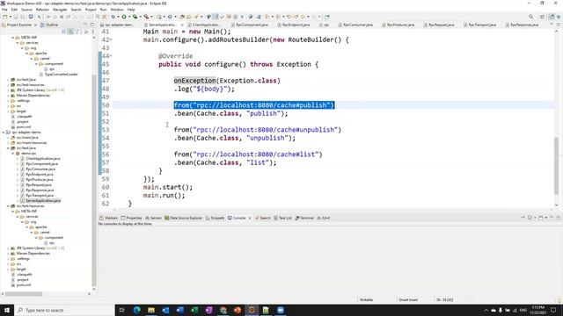Run the application with the green Run icon

pos(124,17)
